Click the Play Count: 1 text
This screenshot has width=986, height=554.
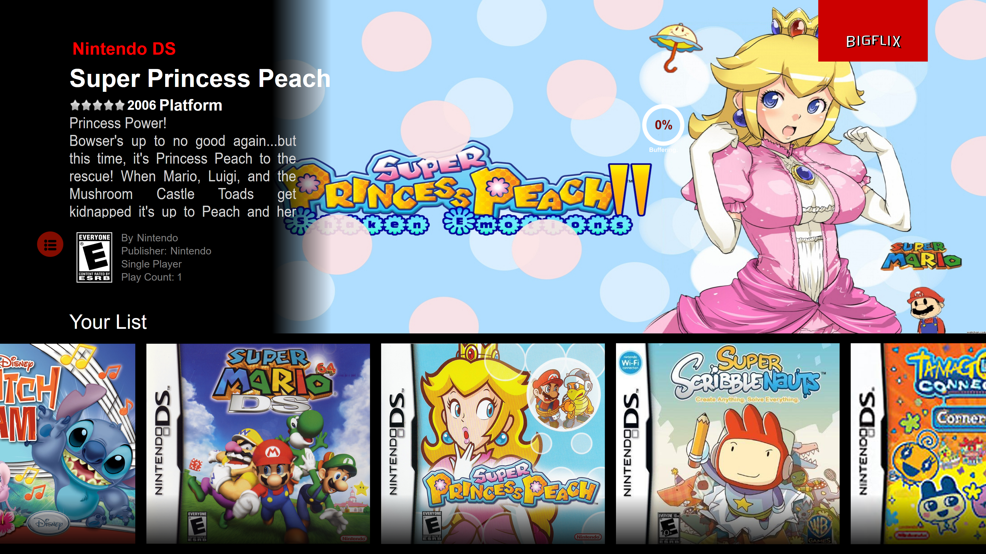[x=151, y=277]
